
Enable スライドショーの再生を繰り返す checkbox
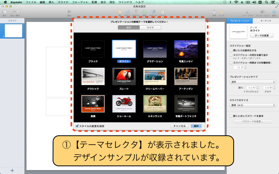coord(231,55)
